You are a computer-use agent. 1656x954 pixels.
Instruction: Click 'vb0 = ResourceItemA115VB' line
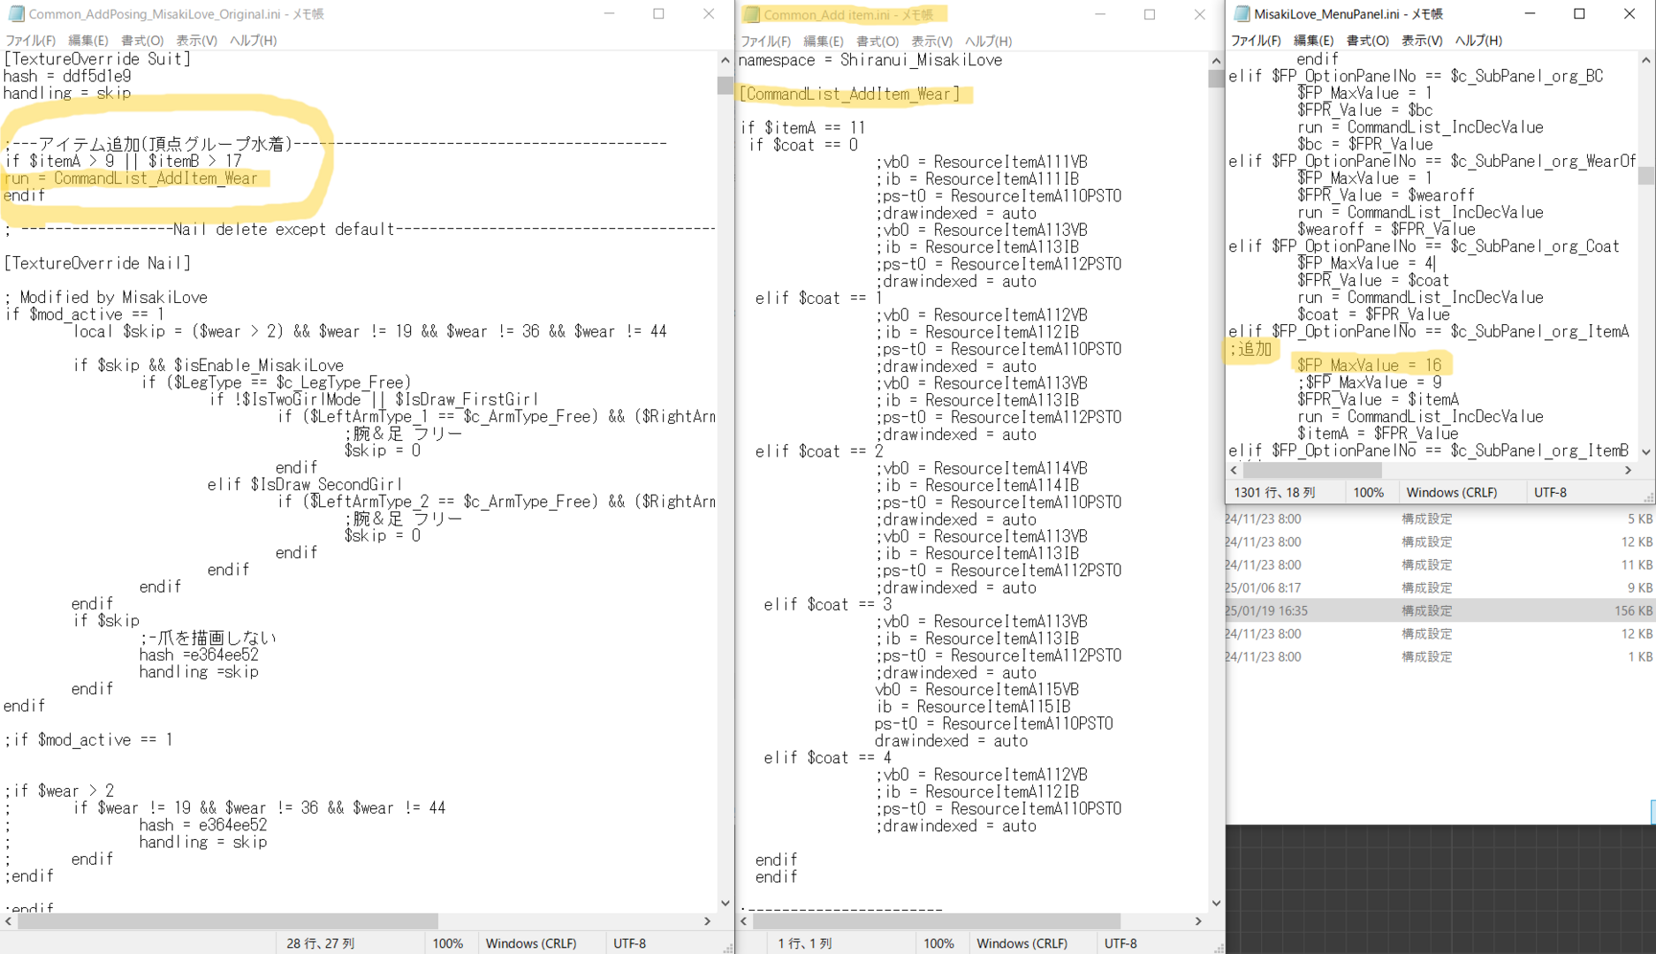[x=976, y=689]
